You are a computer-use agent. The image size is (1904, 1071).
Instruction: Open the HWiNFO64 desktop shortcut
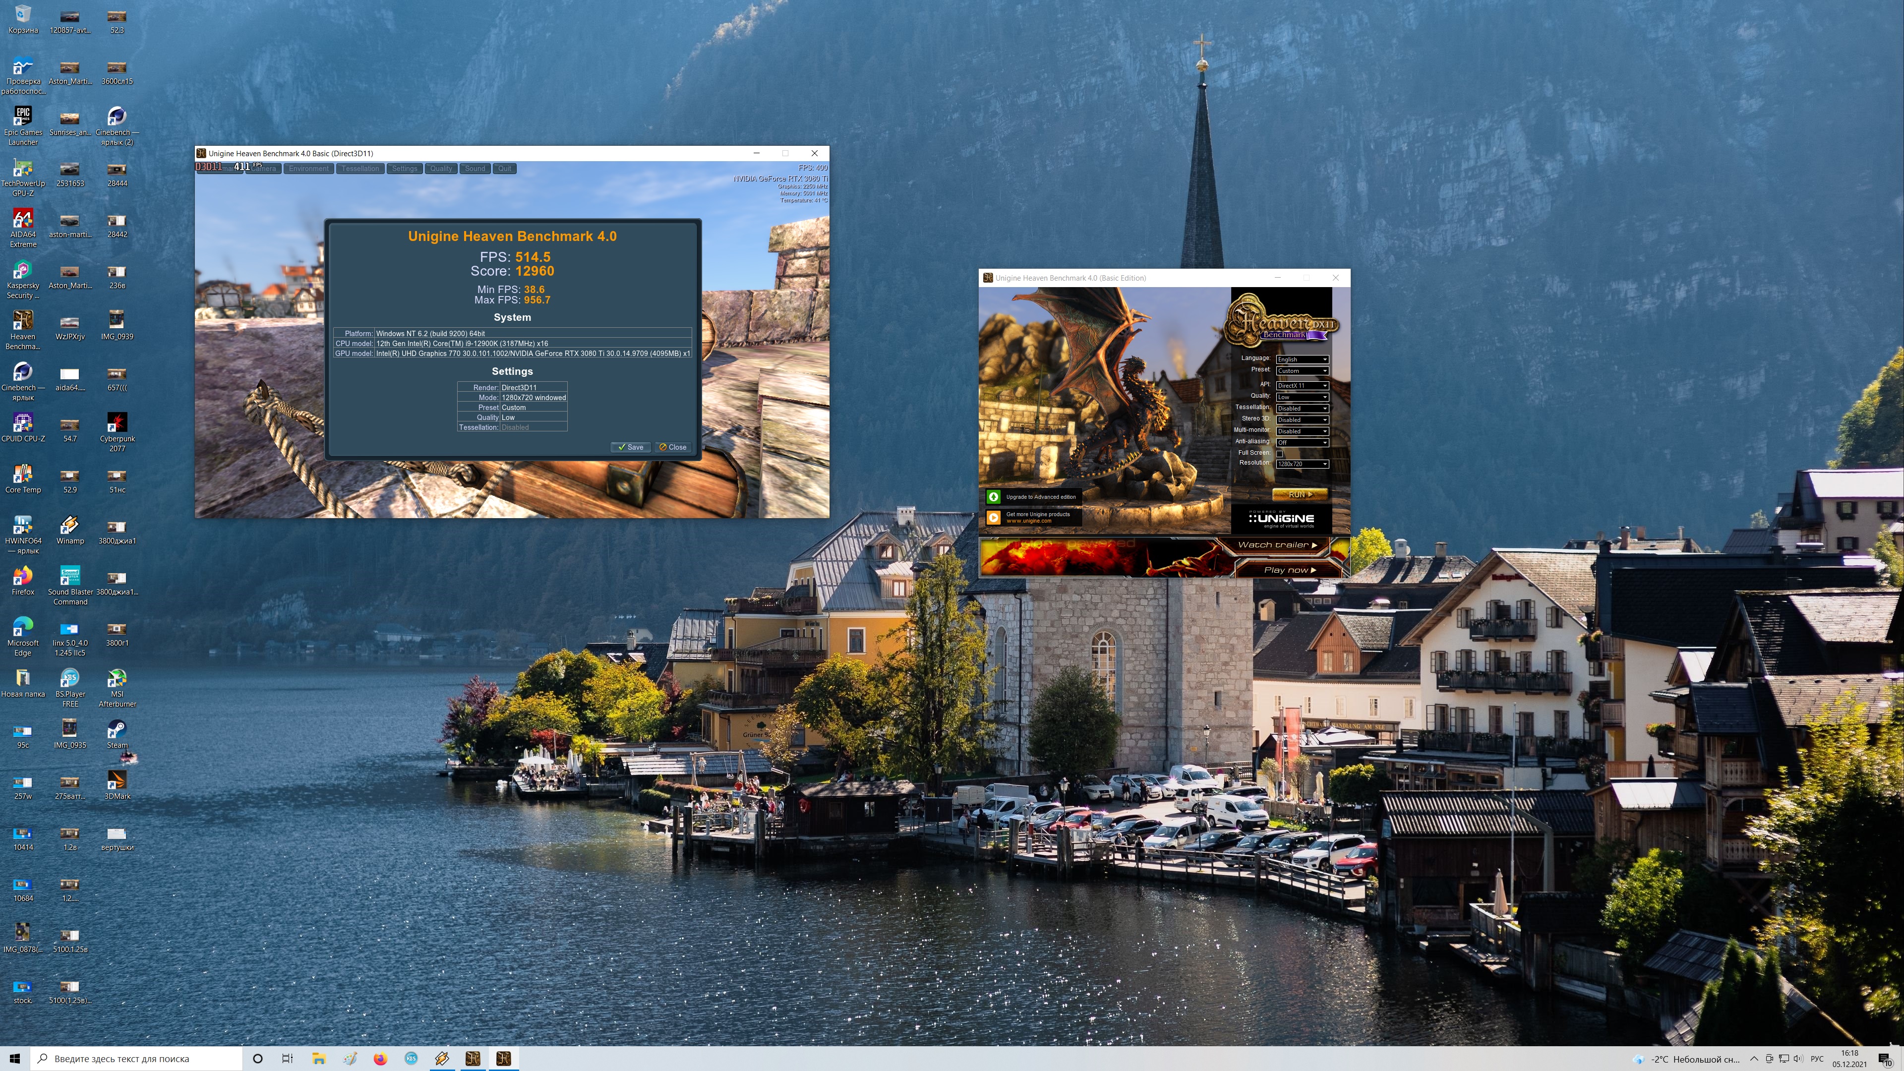[23, 526]
